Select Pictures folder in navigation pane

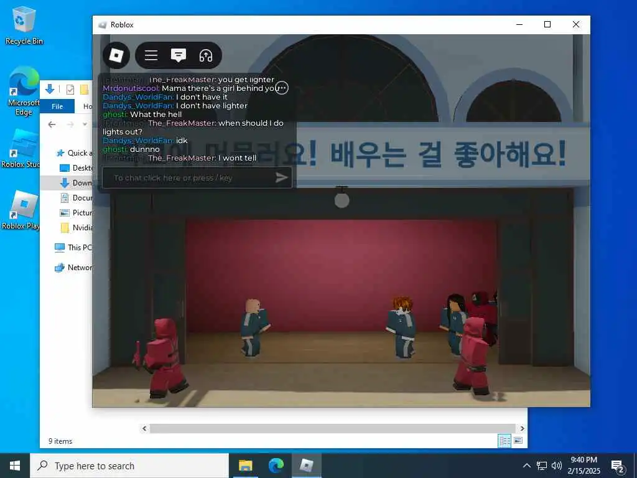[76, 213]
